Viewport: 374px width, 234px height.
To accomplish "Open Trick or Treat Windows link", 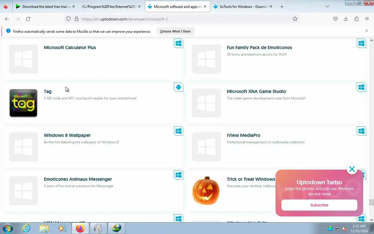I will tap(251, 179).
